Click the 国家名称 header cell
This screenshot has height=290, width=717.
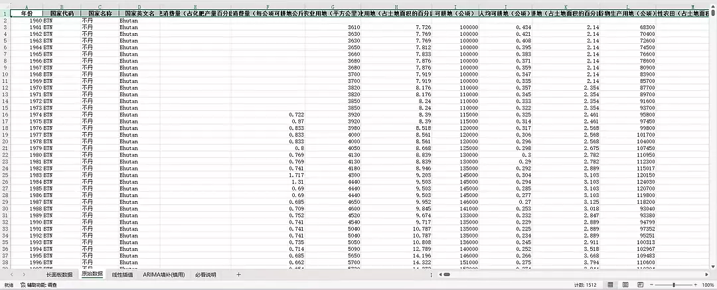pyautogui.click(x=99, y=14)
